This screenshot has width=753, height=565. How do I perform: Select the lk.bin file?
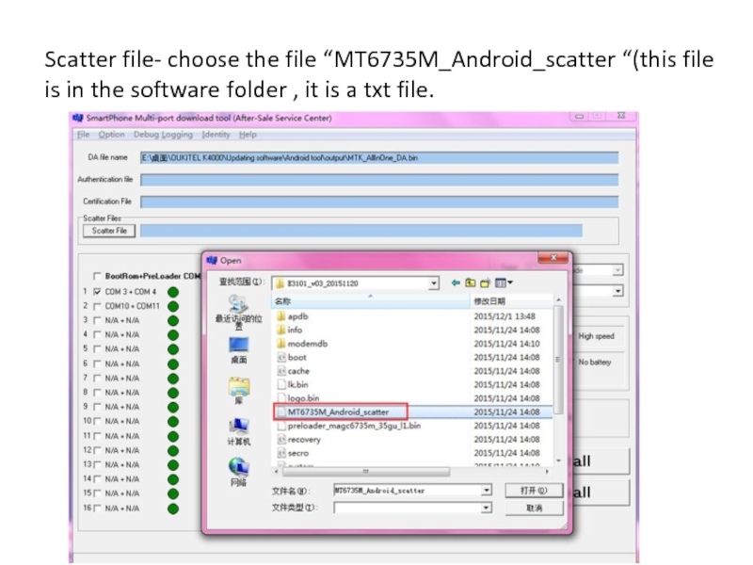(x=293, y=385)
